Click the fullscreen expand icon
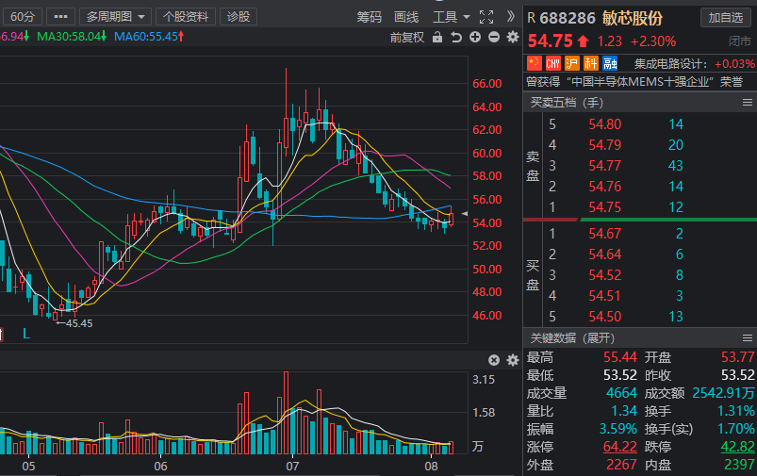Image resolution: width=757 pixels, height=476 pixels. tap(486, 17)
